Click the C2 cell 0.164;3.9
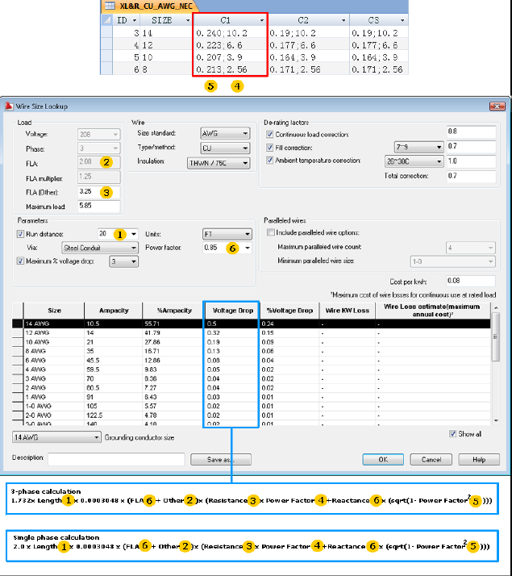The height and width of the screenshot is (576, 512). 308,57
